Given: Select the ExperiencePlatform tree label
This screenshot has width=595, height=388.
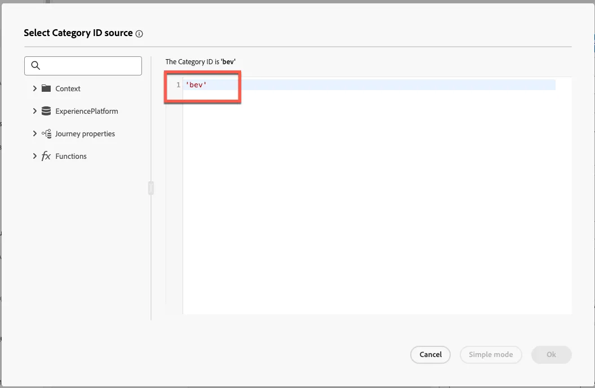Looking at the screenshot, I should pyautogui.click(x=87, y=111).
